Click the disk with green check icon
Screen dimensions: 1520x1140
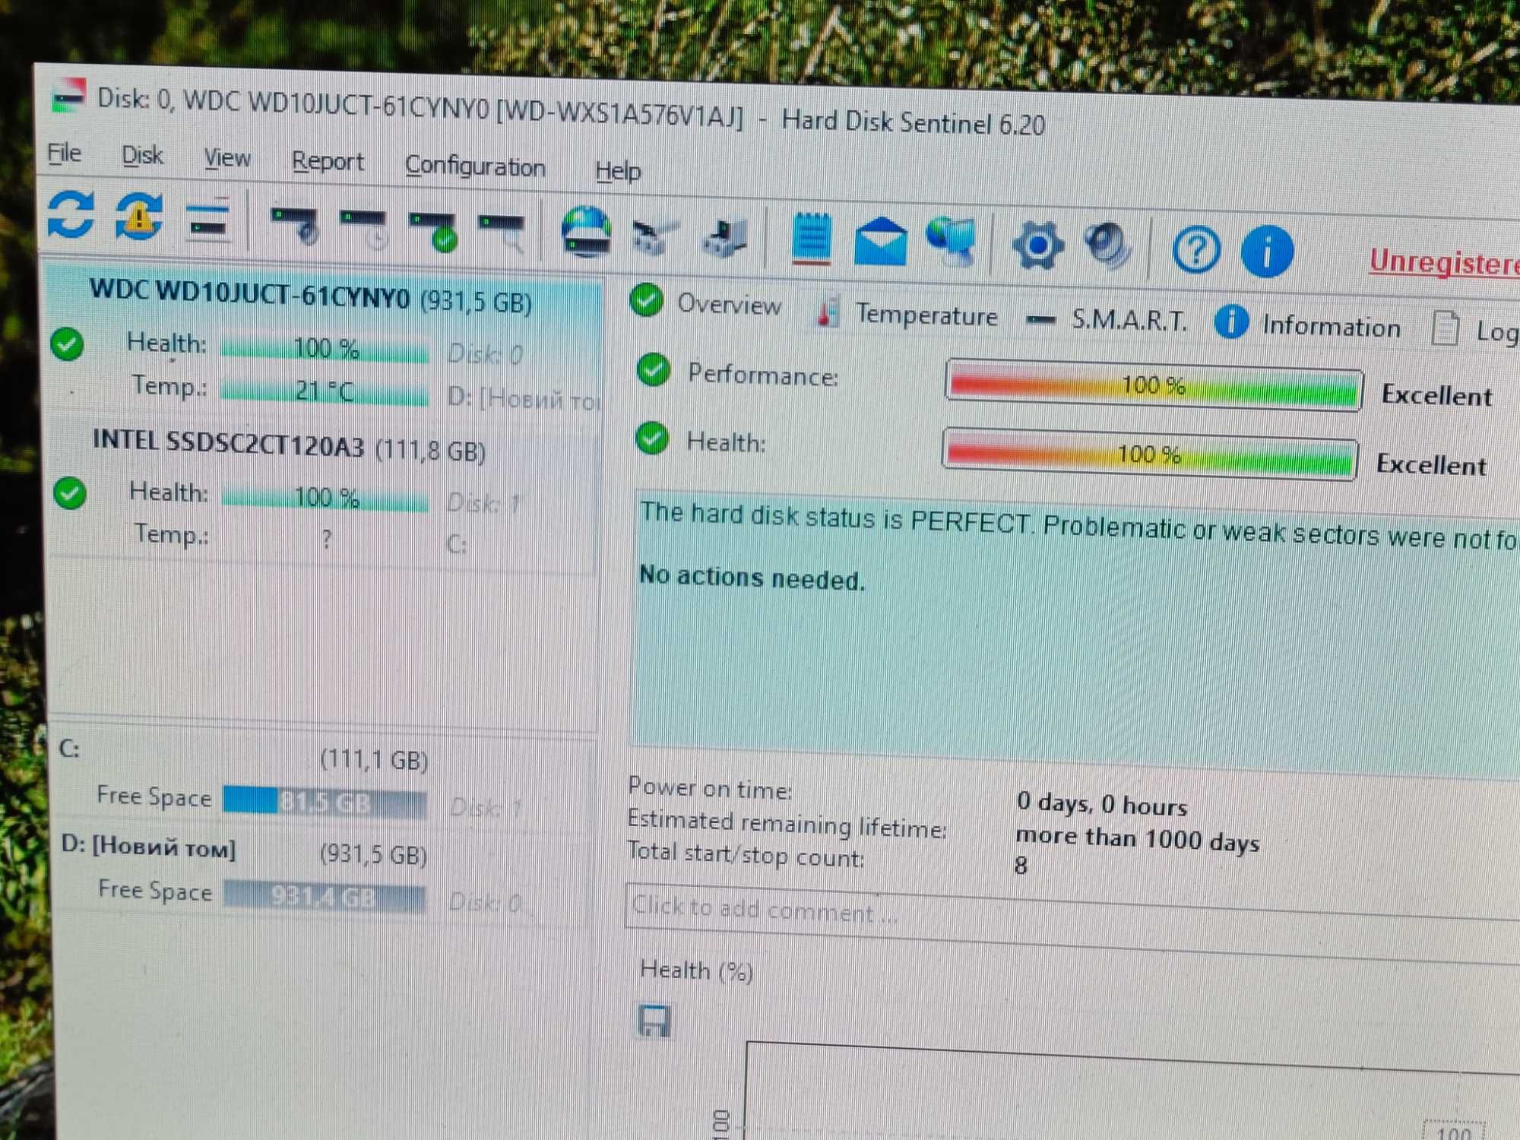click(x=434, y=233)
